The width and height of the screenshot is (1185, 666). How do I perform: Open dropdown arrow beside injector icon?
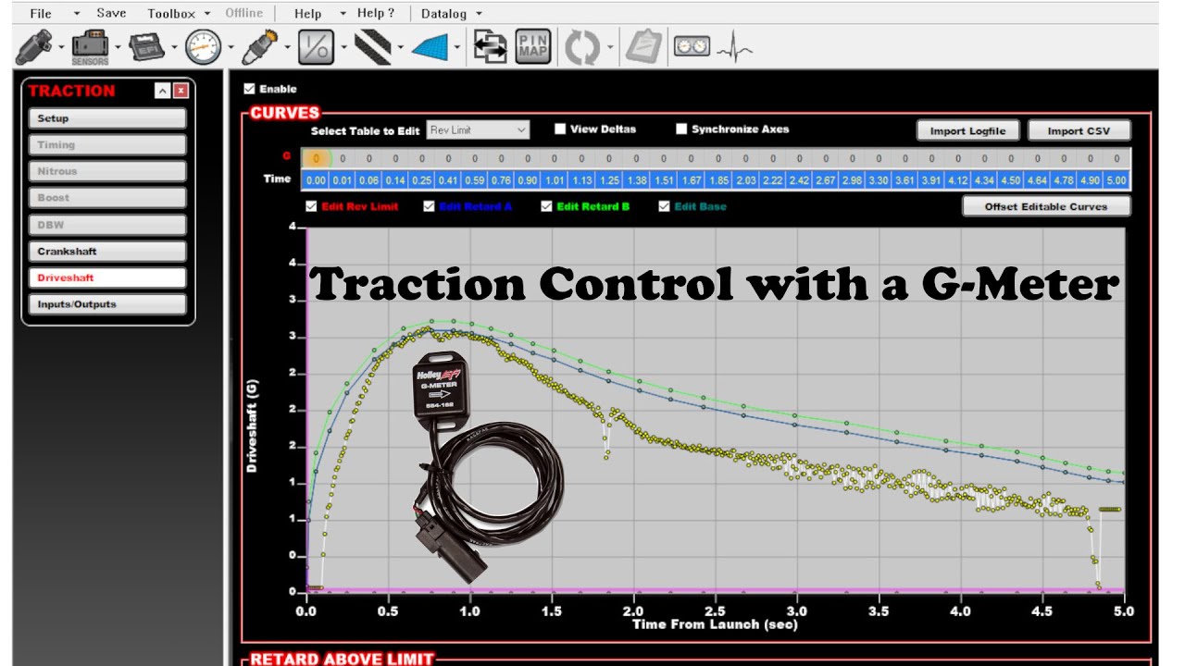click(61, 48)
